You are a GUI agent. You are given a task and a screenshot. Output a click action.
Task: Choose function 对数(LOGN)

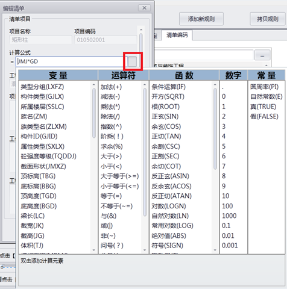pyautogui.click(x=169, y=206)
